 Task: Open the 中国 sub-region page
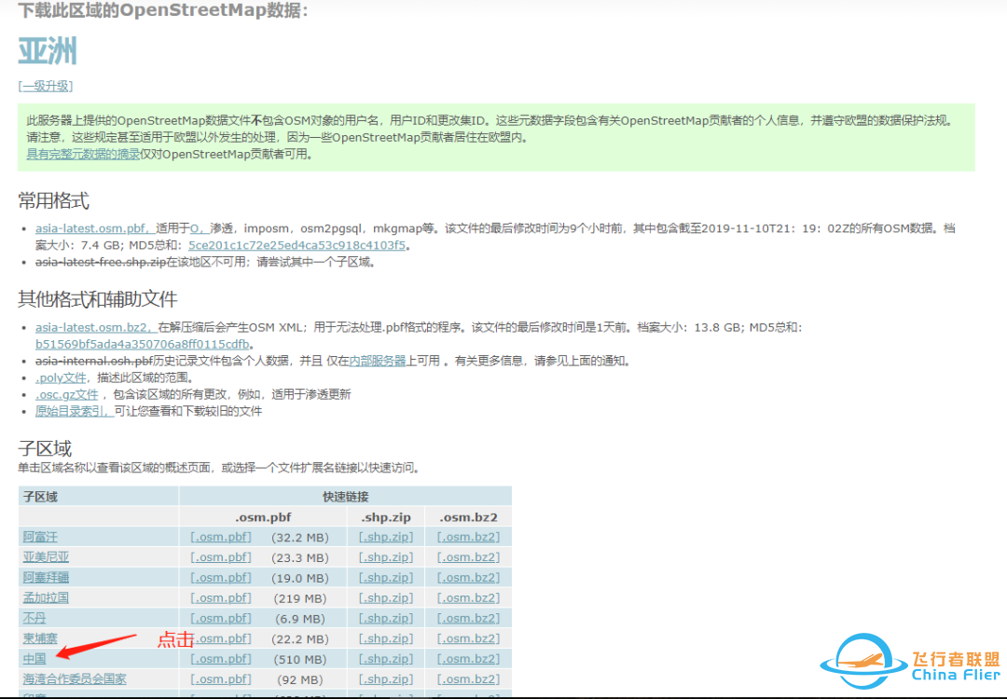34,659
